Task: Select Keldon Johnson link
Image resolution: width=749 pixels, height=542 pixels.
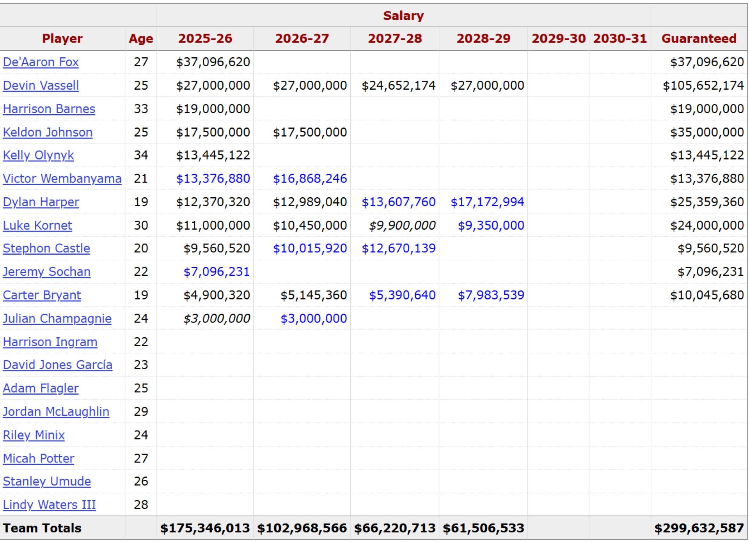Action: (48, 132)
